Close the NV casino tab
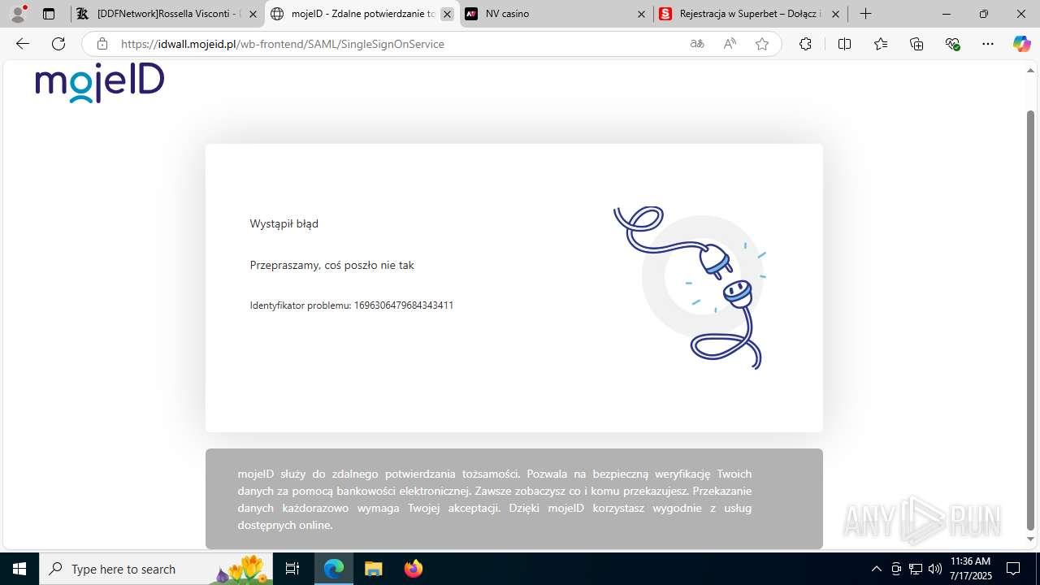Screen dimensions: 1040x585 pyautogui.click(x=641, y=14)
